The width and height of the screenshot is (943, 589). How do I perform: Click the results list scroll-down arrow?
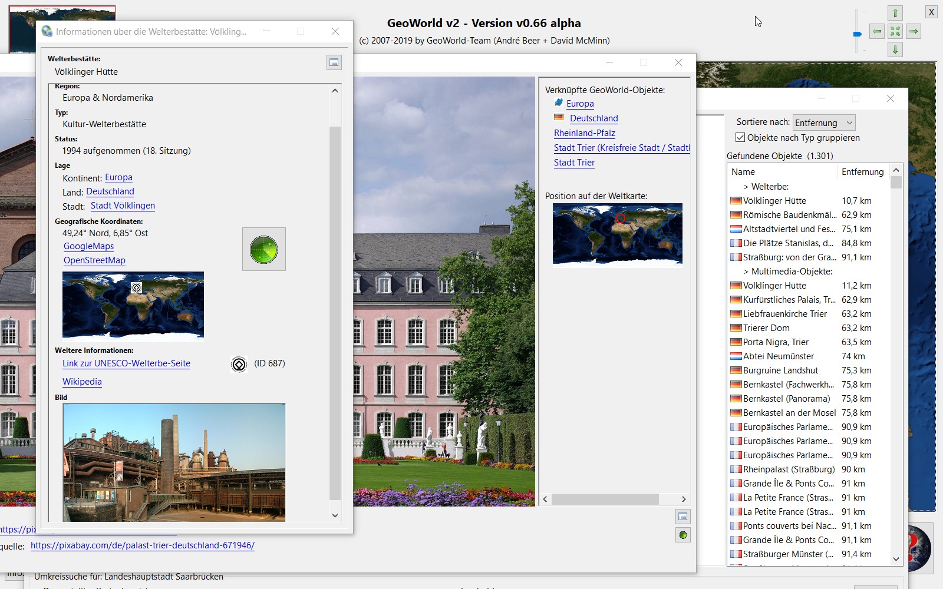896,559
